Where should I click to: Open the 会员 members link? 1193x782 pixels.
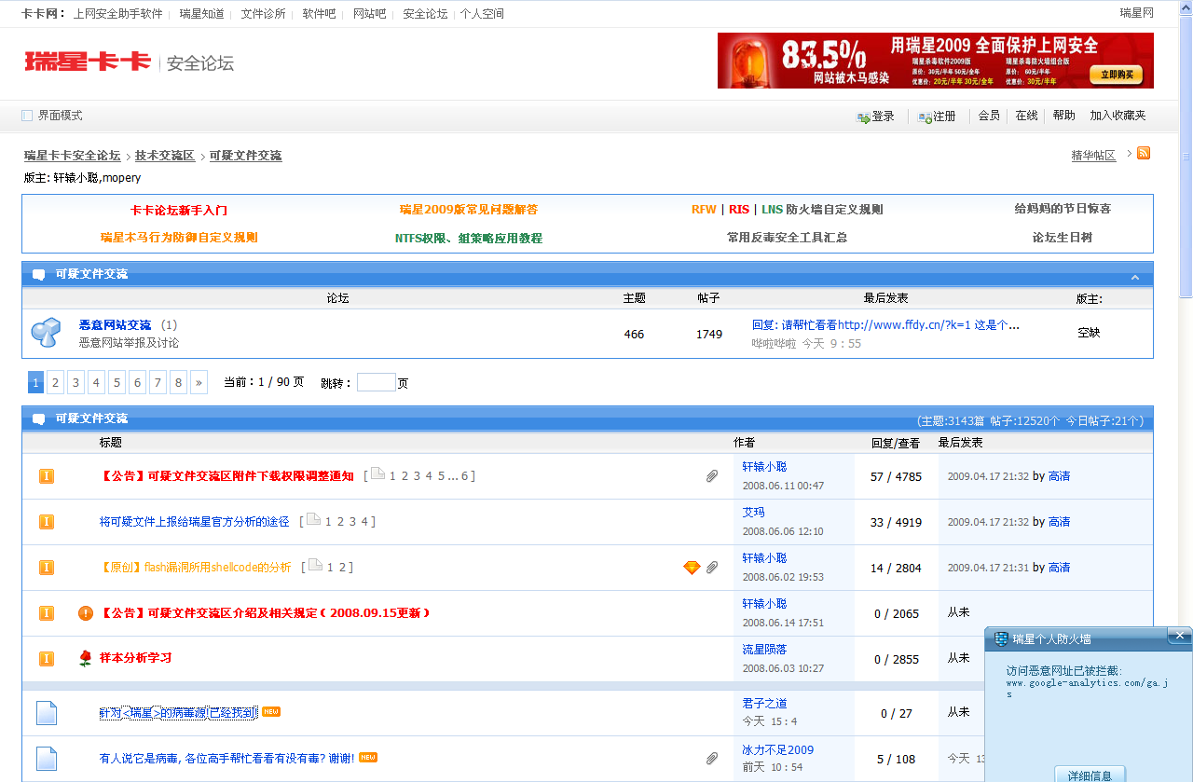click(989, 116)
